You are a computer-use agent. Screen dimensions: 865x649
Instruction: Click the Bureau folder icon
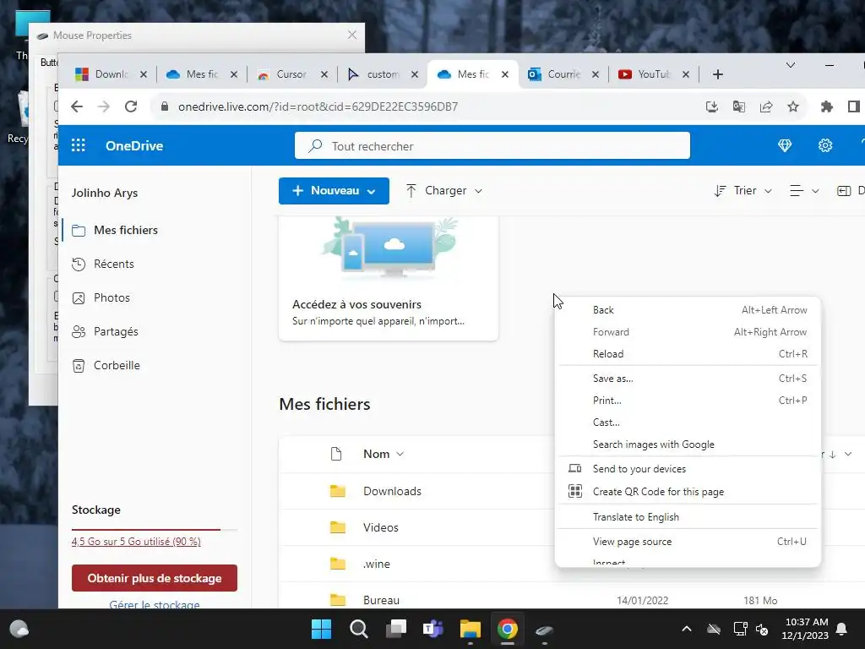(338, 600)
